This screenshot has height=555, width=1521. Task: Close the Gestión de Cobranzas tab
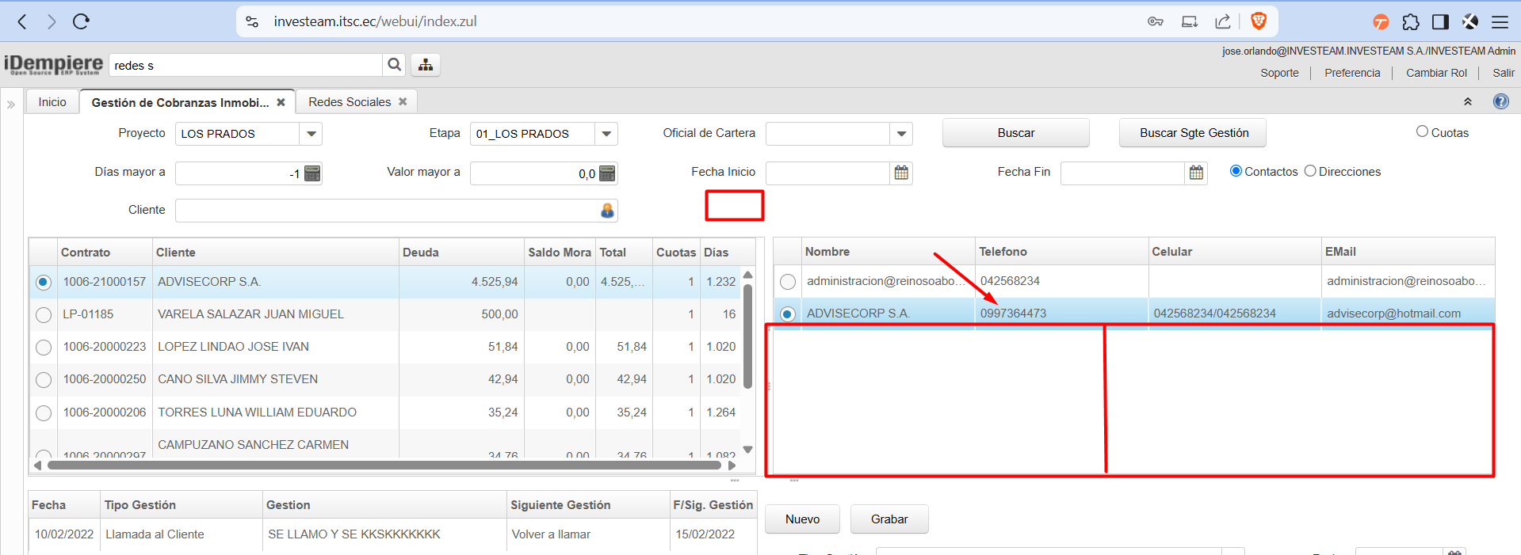[x=281, y=102]
